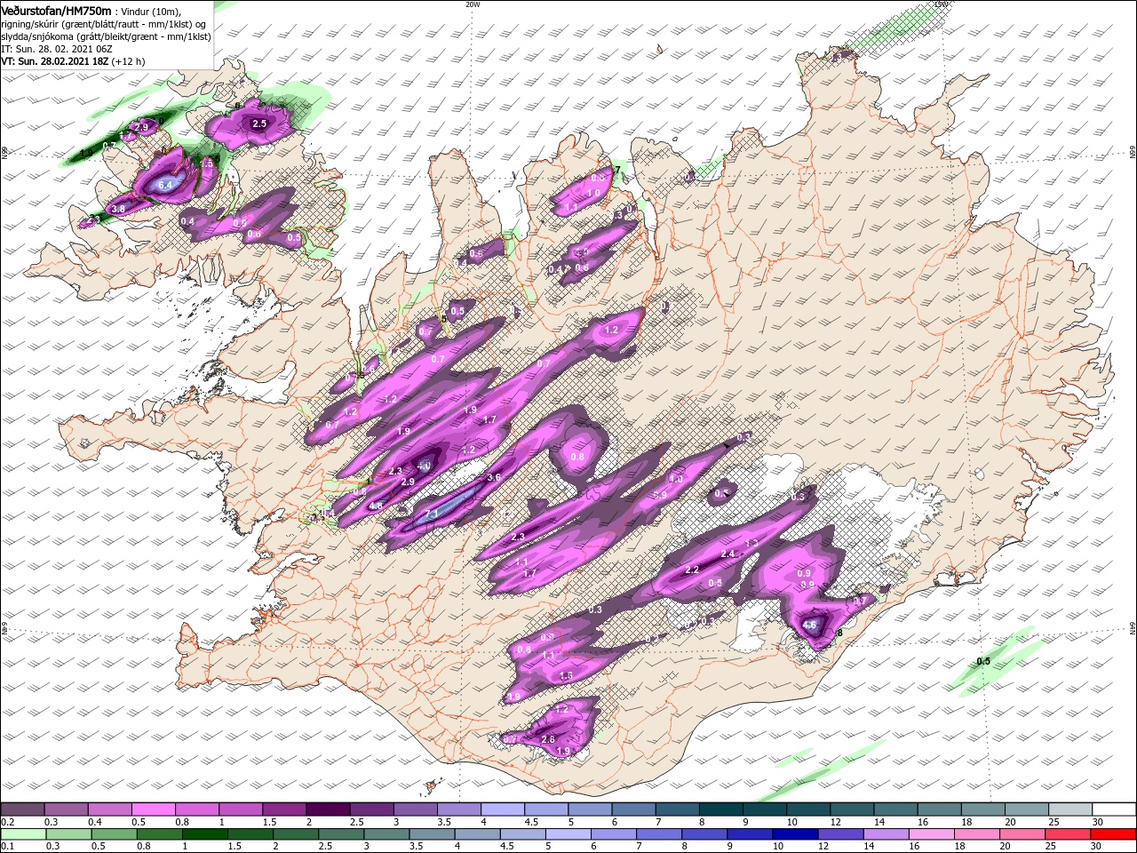The width and height of the screenshot is (1137, 853).
Task: Pick the darkest green 1–1.5 rain swatch
Action: 203,834
